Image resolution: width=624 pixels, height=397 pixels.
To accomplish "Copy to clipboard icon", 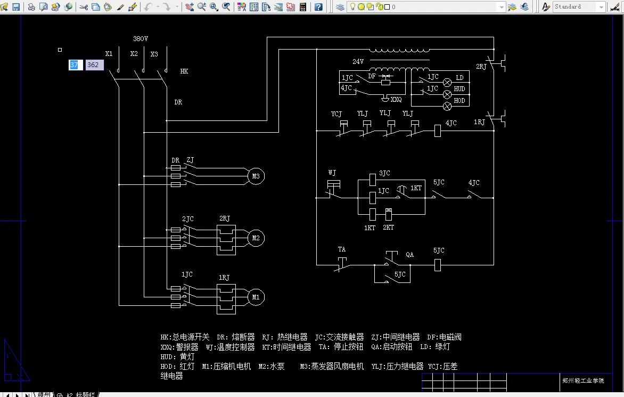I will tap(96, 6).
